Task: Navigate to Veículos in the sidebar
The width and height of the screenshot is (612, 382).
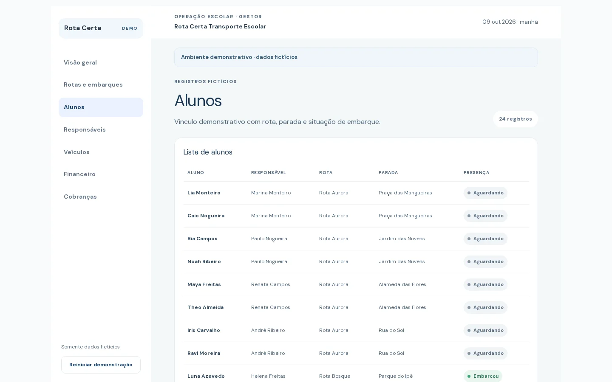Action: tap(101, 152)
